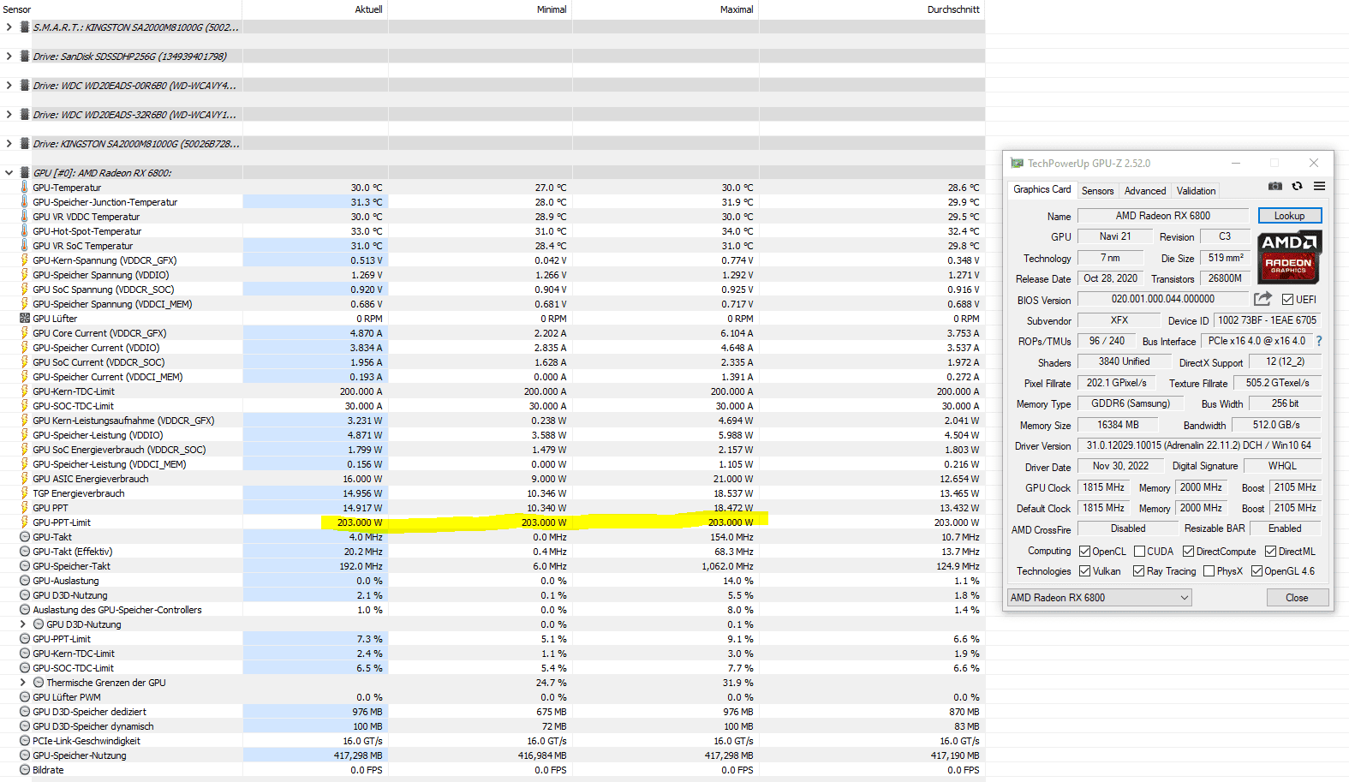
Task: Click the Lookup button
Action: coord(1289,216)
